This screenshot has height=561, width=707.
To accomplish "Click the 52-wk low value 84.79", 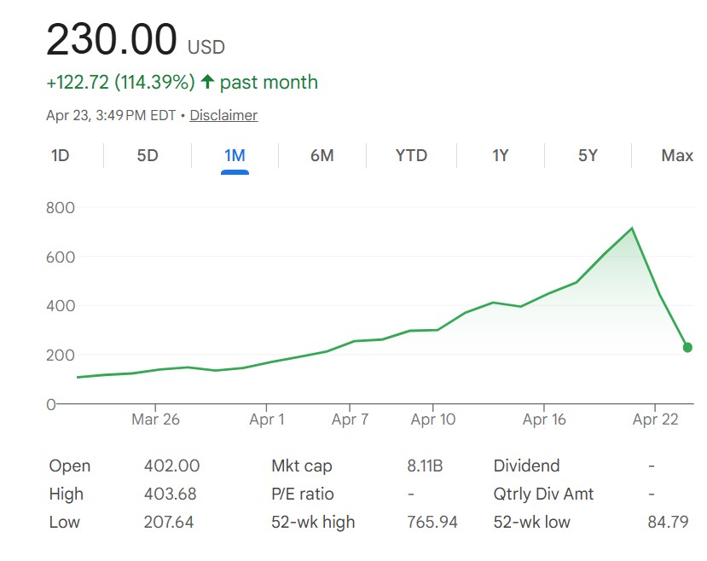I will [x=668, y=522].
